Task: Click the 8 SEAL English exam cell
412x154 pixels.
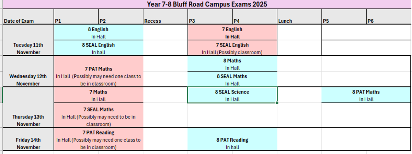Action: 98,48
